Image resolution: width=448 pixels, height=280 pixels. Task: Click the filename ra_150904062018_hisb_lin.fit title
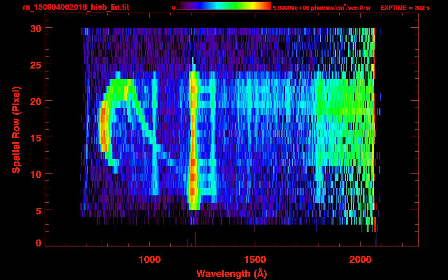point(75,7)
